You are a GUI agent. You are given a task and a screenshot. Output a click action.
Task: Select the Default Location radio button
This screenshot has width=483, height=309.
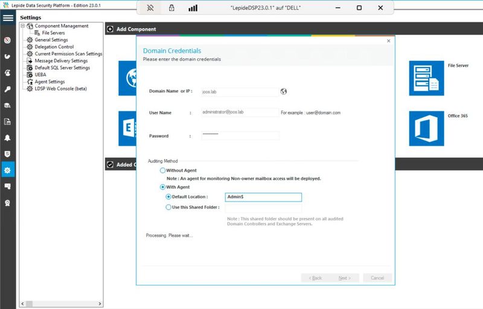168,197
